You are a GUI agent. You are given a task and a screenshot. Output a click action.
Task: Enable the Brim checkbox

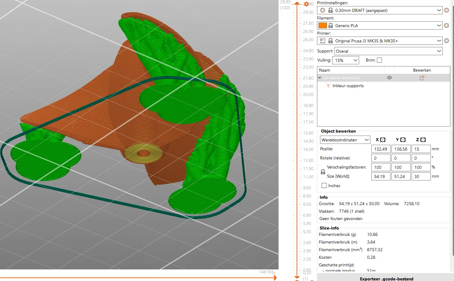pos(379,60)
